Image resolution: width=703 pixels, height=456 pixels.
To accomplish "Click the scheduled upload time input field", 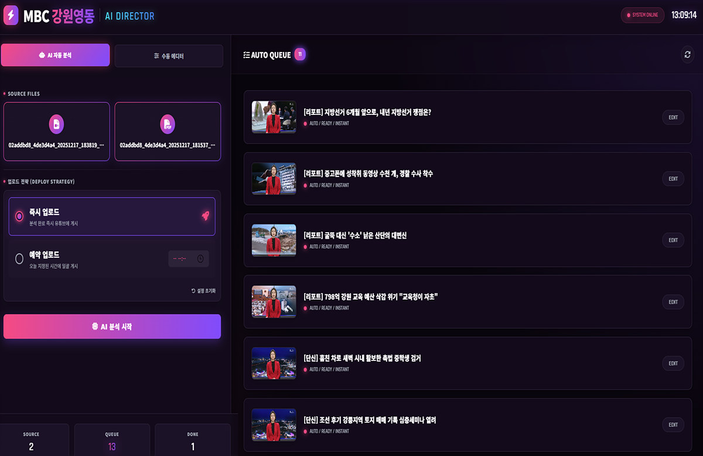I will [x=189, y=258].
